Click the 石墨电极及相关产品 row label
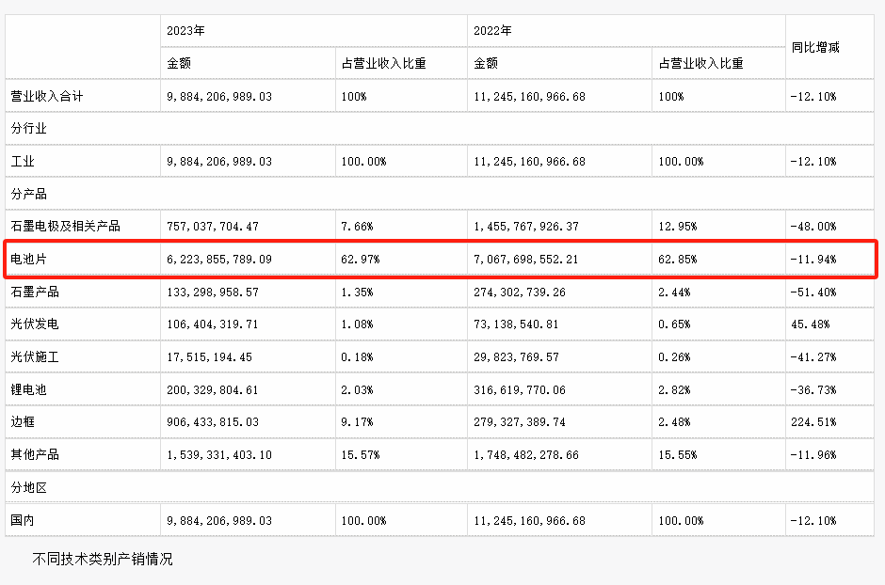885x585 pixels. coord(66,227)
